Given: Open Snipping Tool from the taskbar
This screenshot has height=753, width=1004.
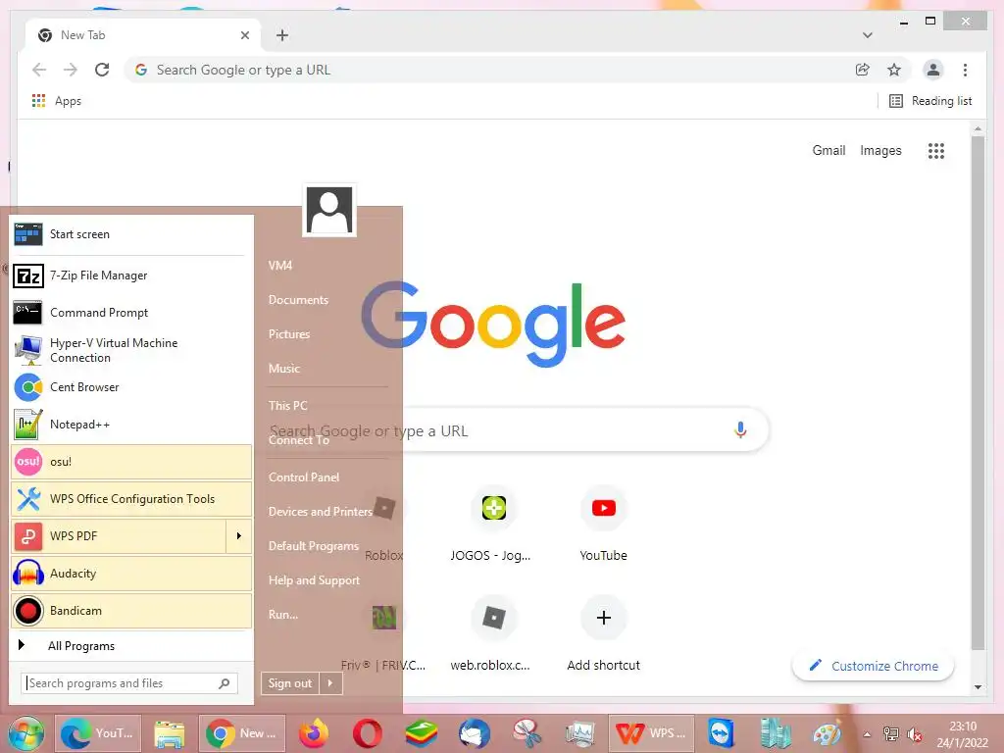Looking at the screenshot, I should pos(527,733).
